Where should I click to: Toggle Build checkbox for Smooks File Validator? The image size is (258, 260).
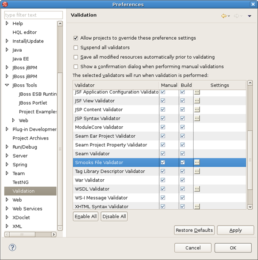point(183,162)
